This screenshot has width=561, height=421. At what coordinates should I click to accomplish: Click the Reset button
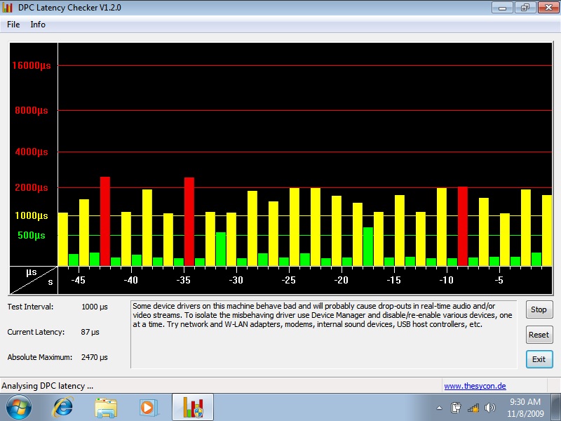coord(539,335)
